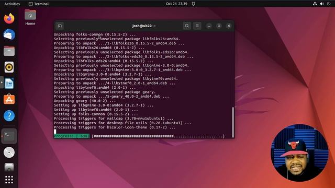The height and width of the screenshot is (188, 335).
Task: Open terminal search magnifier
Action: pyautogui.click(x=187, y=26)
